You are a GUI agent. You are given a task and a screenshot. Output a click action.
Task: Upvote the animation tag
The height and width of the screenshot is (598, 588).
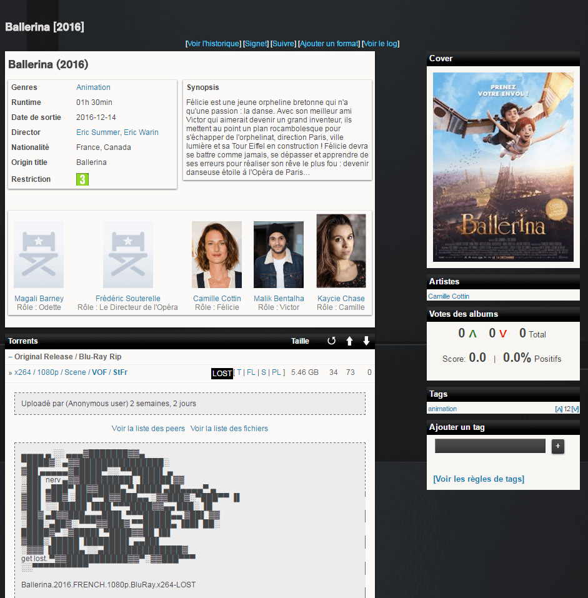click(x=559, y=409)
